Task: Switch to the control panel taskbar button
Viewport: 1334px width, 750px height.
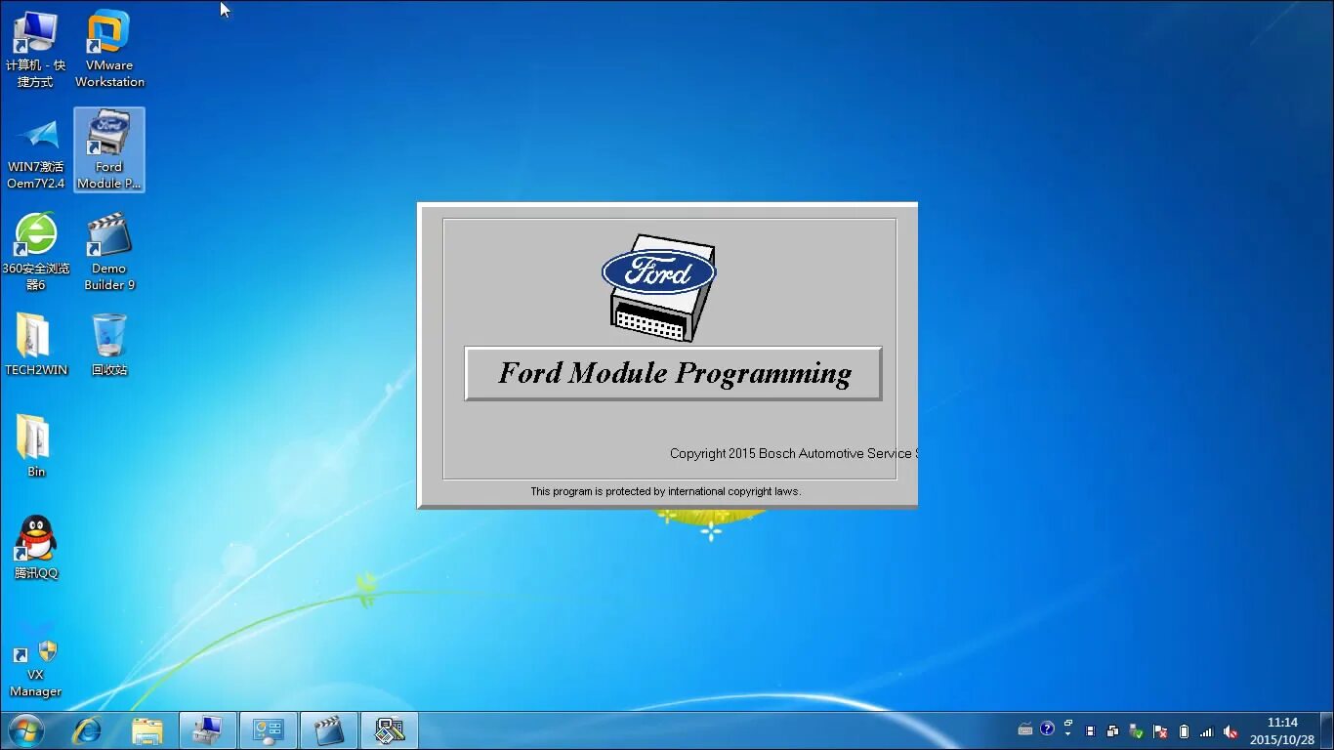Action: click(x=269, y=730)
